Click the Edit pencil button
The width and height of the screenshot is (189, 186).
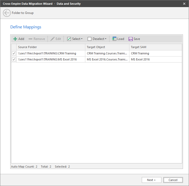[56, 39]
